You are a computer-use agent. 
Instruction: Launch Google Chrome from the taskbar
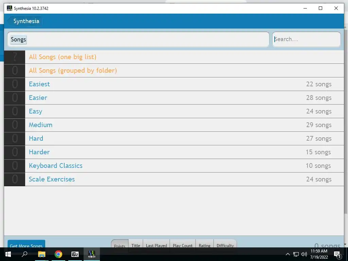click(x=58, y=254)
